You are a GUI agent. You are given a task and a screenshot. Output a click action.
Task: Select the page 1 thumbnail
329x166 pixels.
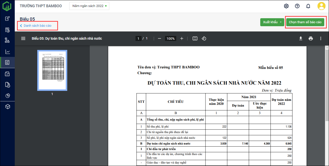52,70
